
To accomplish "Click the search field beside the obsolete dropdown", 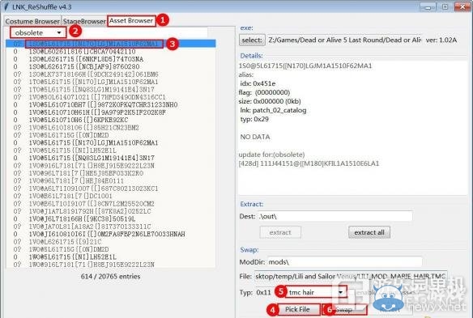I will [137, 32].
